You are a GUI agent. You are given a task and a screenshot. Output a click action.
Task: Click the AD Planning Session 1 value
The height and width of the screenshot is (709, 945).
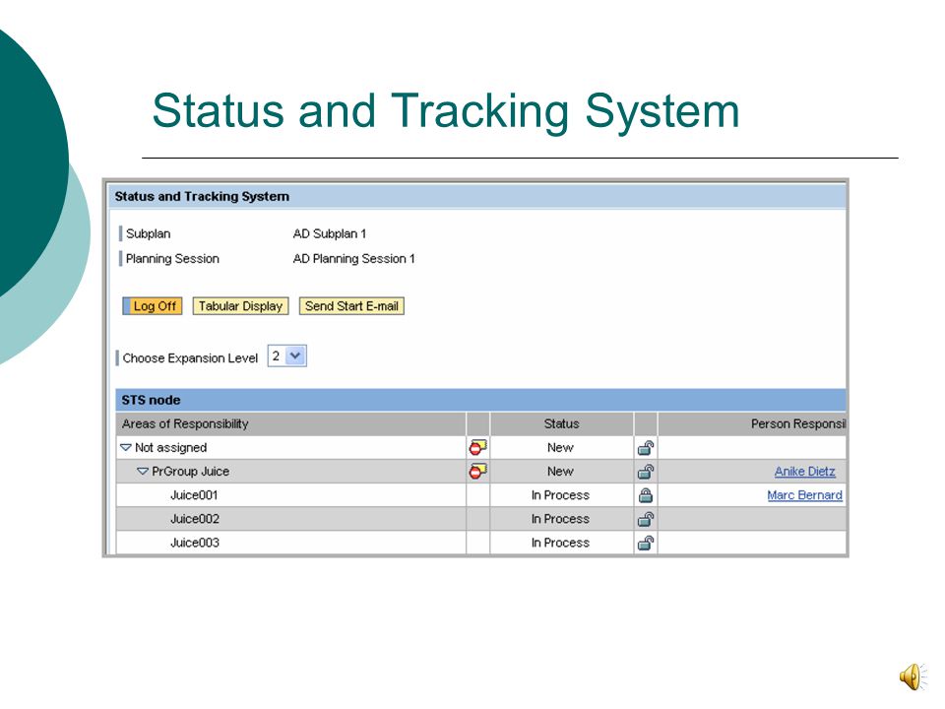point(353,259)
